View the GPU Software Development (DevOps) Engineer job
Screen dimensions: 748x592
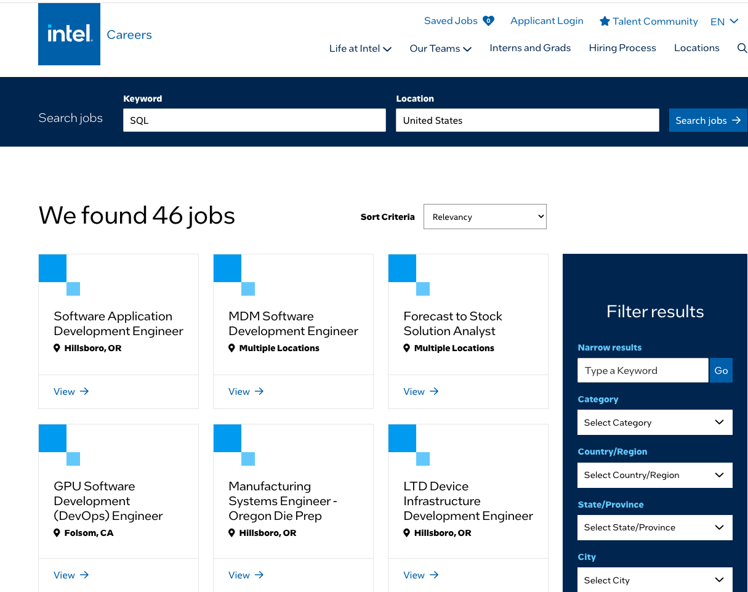tap(71, 575)
